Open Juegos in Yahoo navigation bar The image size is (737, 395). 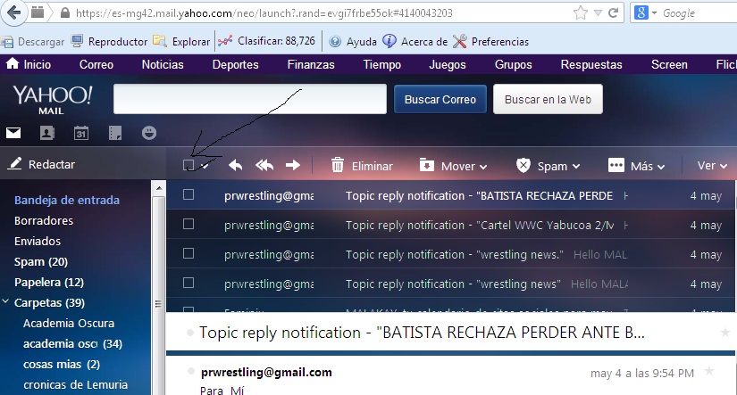(448, 65)
